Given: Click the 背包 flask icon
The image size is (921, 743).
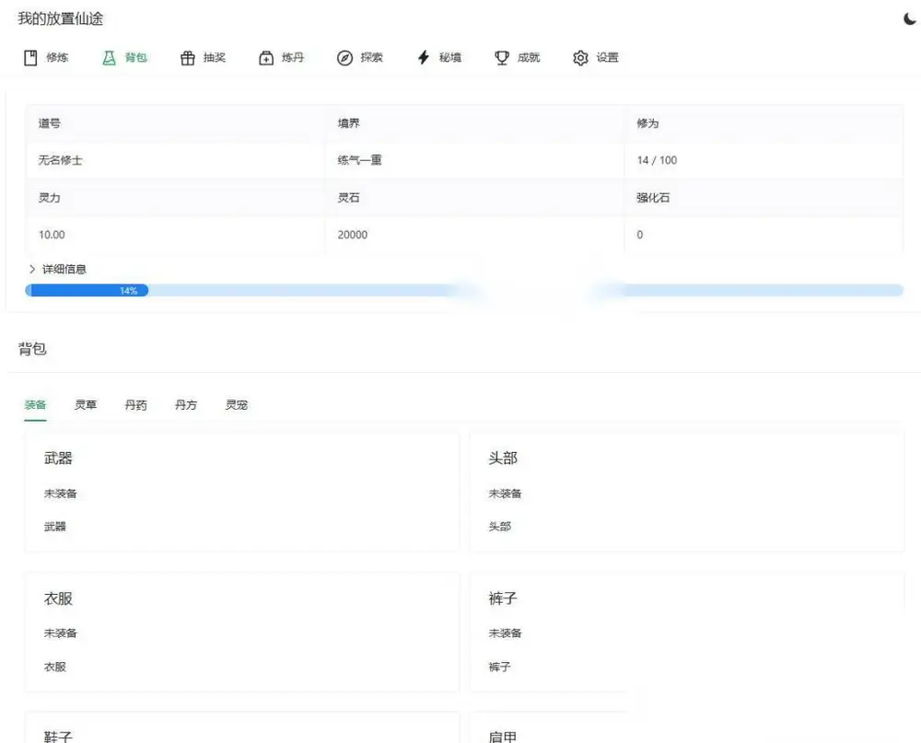Looking at the screenshot, I should click(x=110, y=58).
